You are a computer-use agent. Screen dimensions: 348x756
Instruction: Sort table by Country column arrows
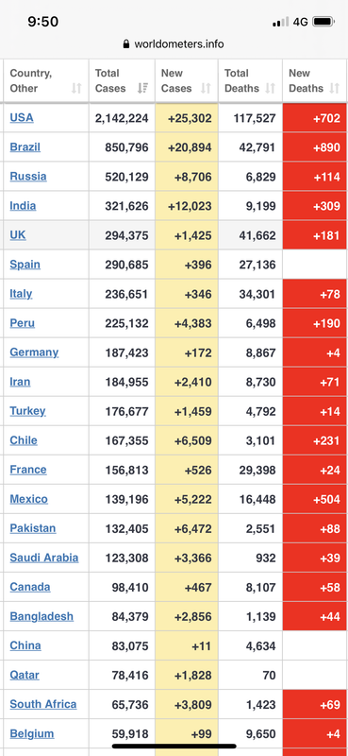pos(76,88)
